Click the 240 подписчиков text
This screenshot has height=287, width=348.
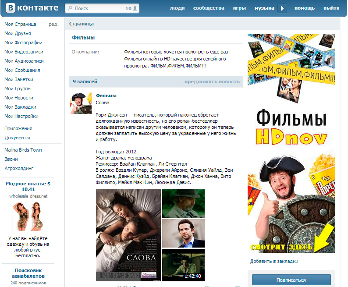tap(28, 283)
